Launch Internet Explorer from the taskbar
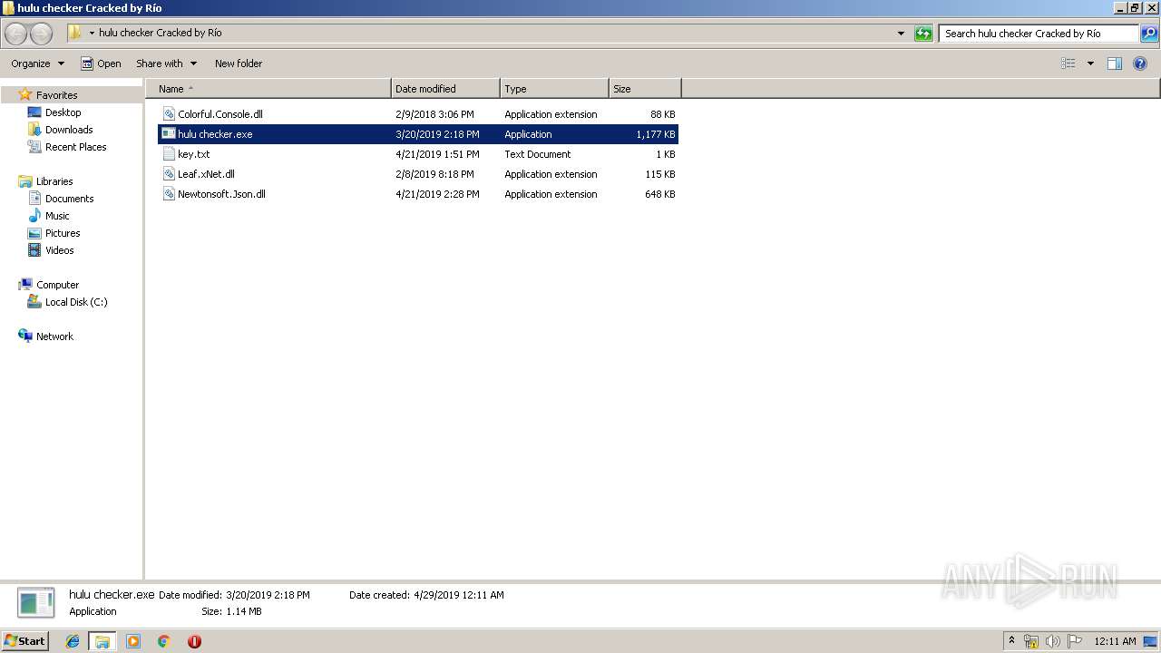This screenshot has height=653, width=1161. coord(73,641)
